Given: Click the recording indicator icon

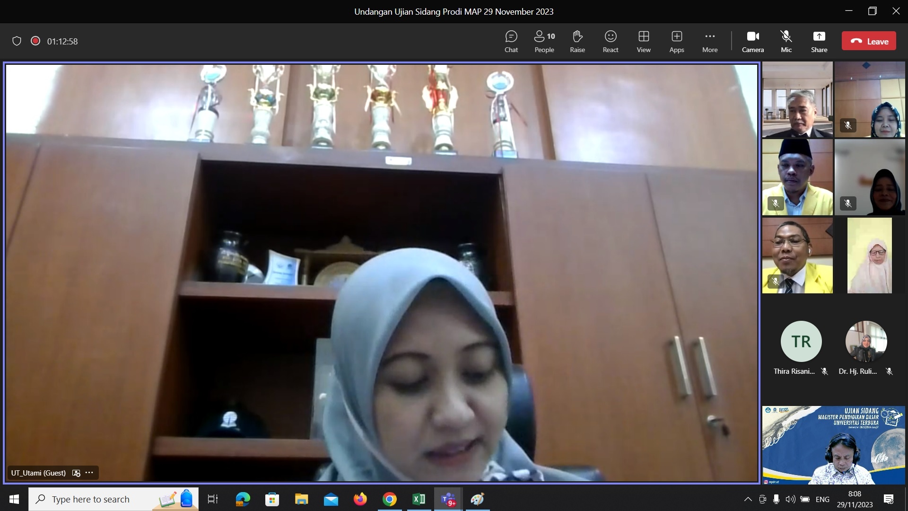Looking at the screenshot, I should 35,41.
